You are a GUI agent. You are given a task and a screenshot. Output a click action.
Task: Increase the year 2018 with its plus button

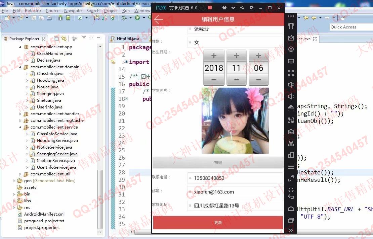tap(214, 56)
